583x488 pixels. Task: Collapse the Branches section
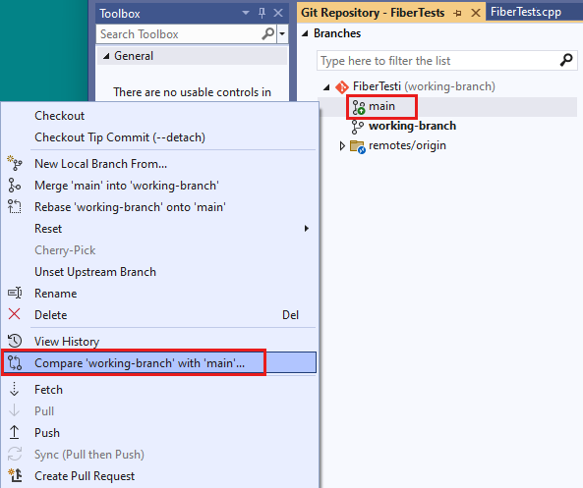[x=305, y=33]
